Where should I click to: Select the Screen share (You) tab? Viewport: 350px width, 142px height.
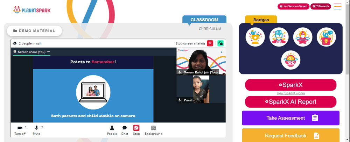(31, 52)
